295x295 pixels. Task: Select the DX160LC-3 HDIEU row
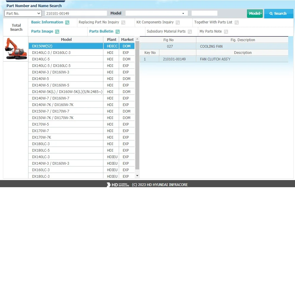coord(81,170)
